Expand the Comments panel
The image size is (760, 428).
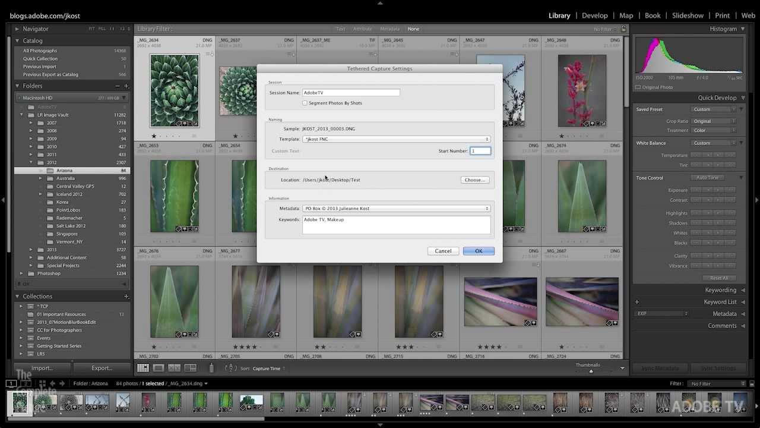pyautogui.click(x=743, y=326)
